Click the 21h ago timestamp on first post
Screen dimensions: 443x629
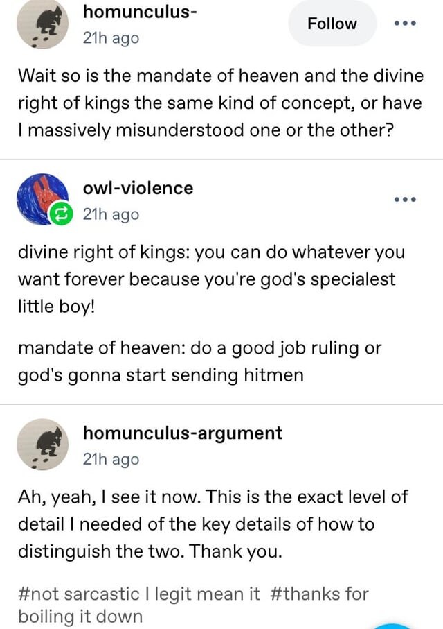(x=111, y=38)
